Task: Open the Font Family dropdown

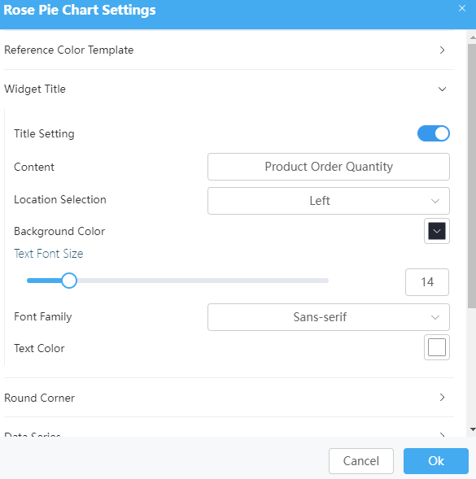Action: (329, 317)
